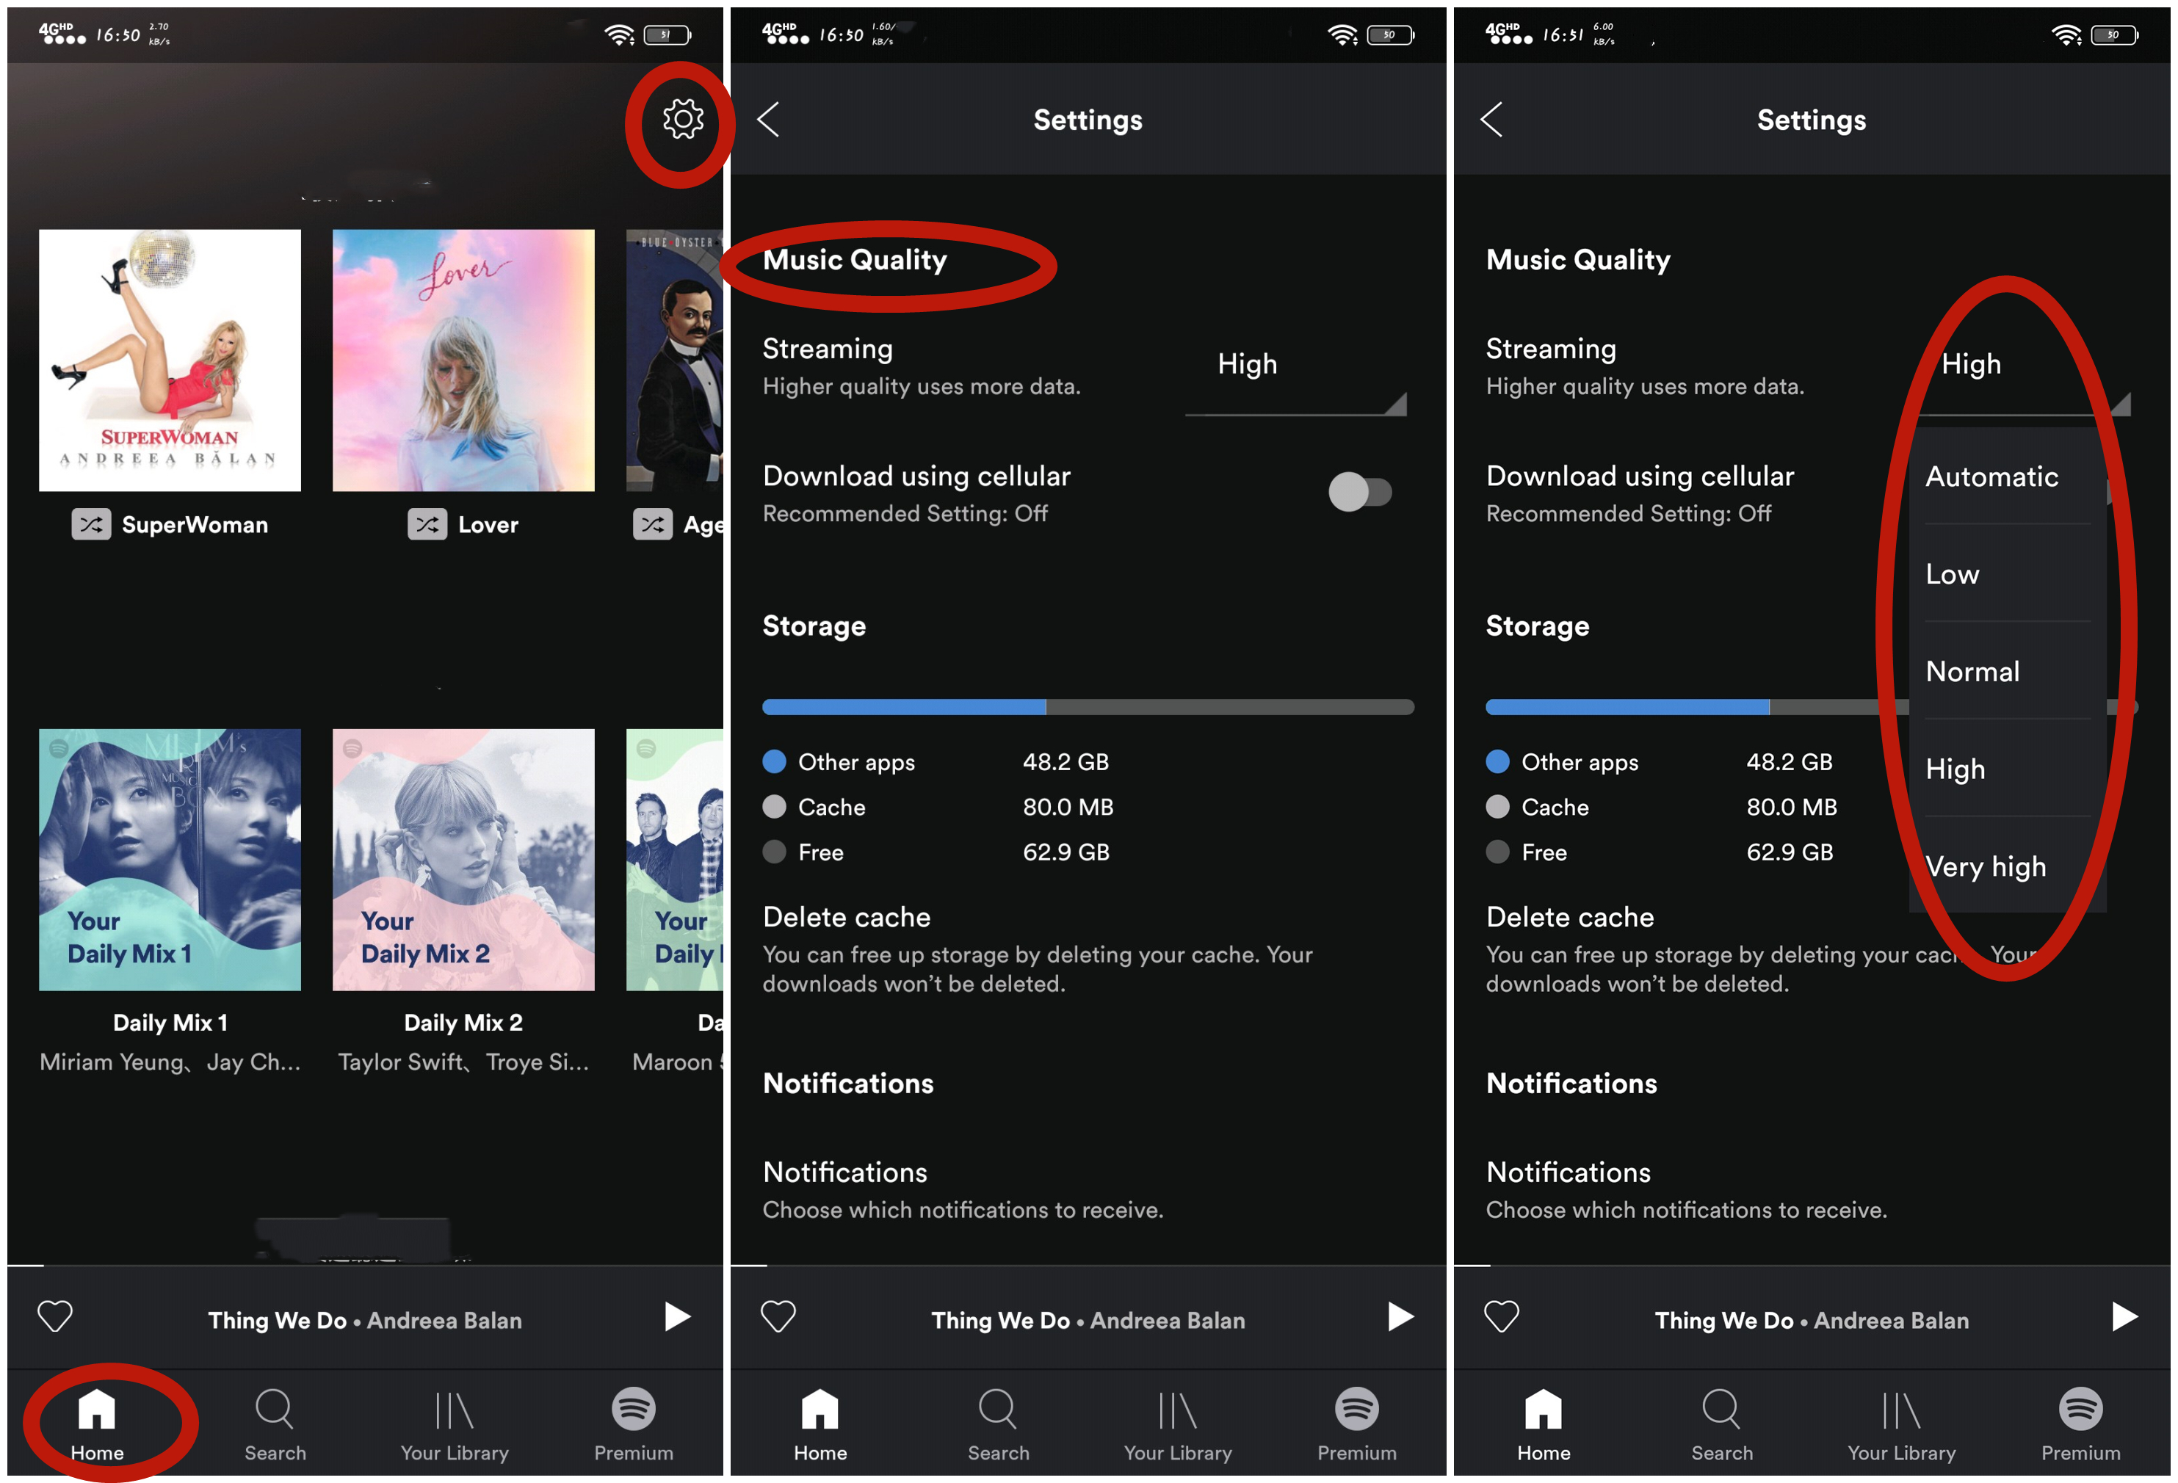Like current song with heart on middle screen
Viewport: 2178px width, 1483px height.
778,1317
